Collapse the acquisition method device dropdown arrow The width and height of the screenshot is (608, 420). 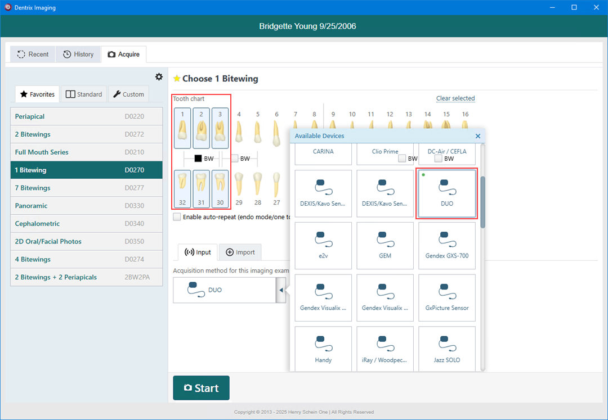[280, 290]
